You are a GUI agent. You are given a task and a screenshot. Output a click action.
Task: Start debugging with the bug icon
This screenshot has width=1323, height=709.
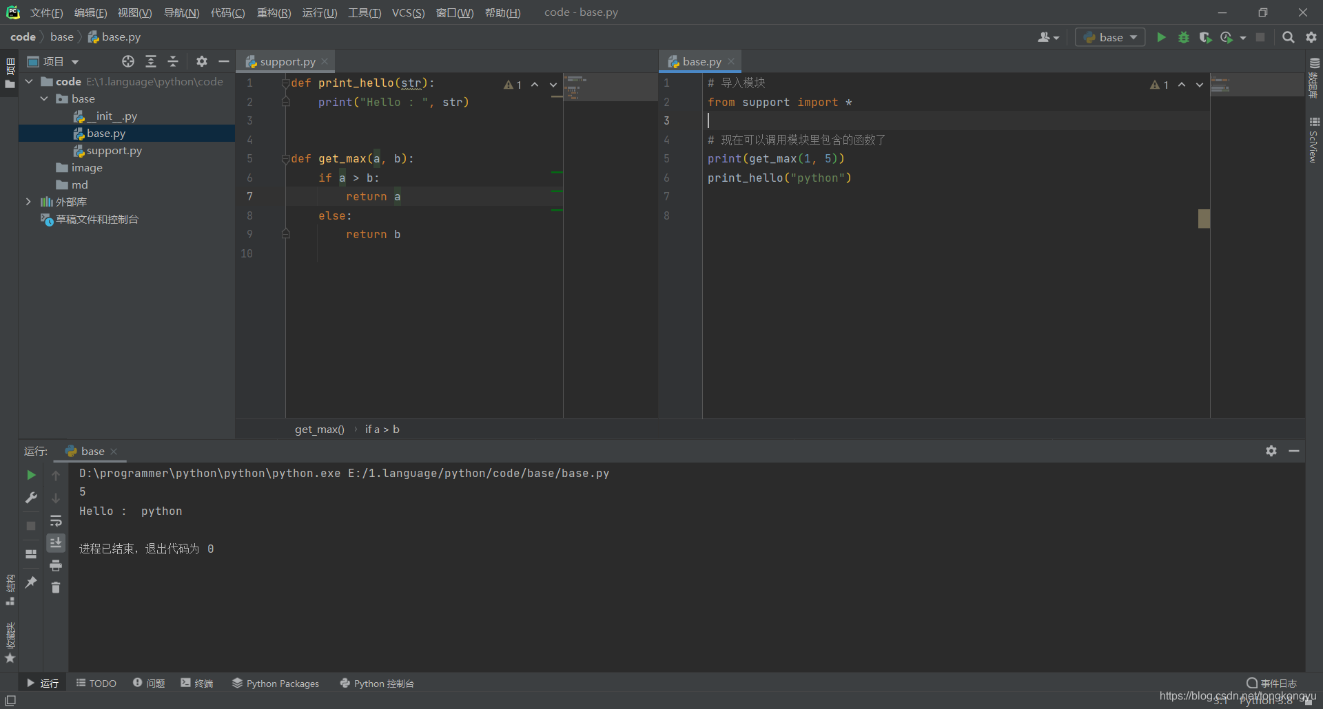[1184, 37]
